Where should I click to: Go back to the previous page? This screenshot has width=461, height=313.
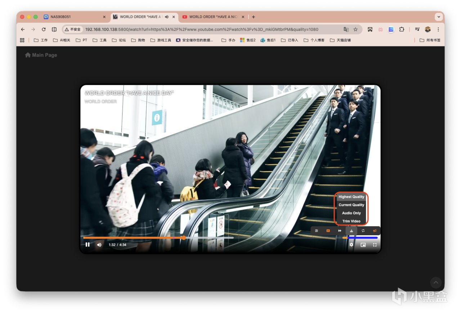click(x=23, y=30)
